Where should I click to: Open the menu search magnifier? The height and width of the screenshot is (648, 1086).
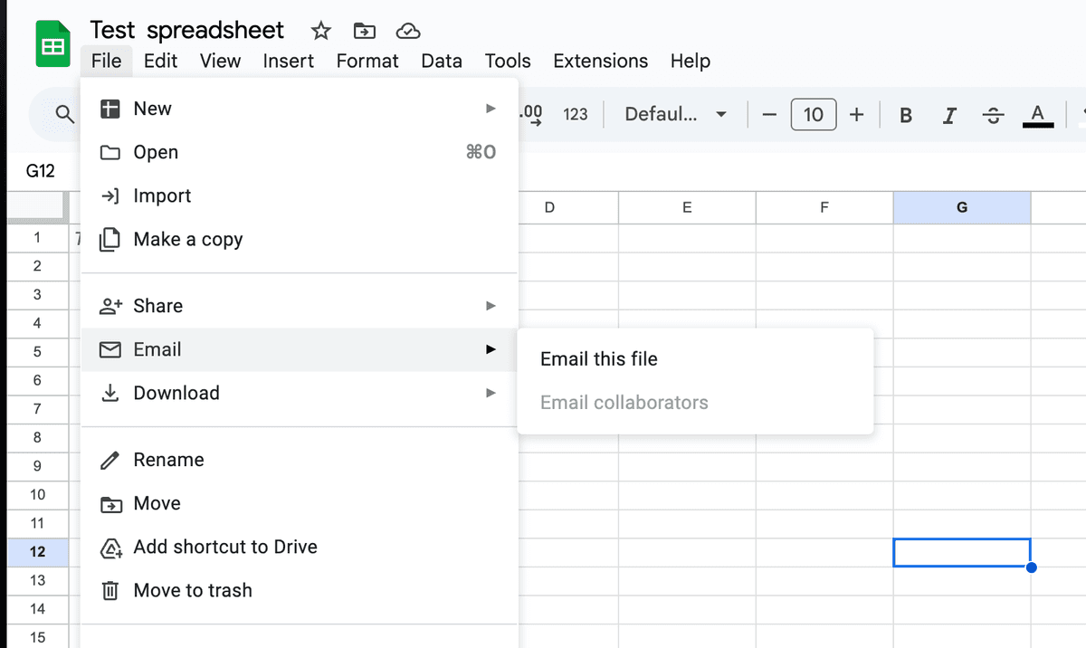[x=62, y=114]
